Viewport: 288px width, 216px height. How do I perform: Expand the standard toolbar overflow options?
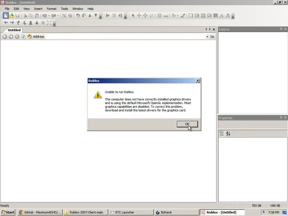pos(100,16)
